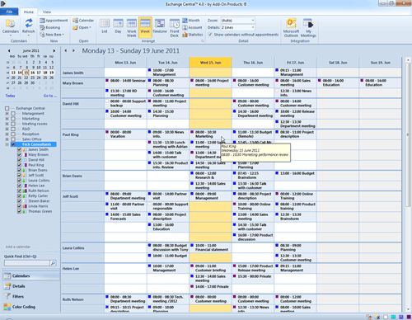Click the Go to link
Screen dimensions: 412x320
click(50, 96)
